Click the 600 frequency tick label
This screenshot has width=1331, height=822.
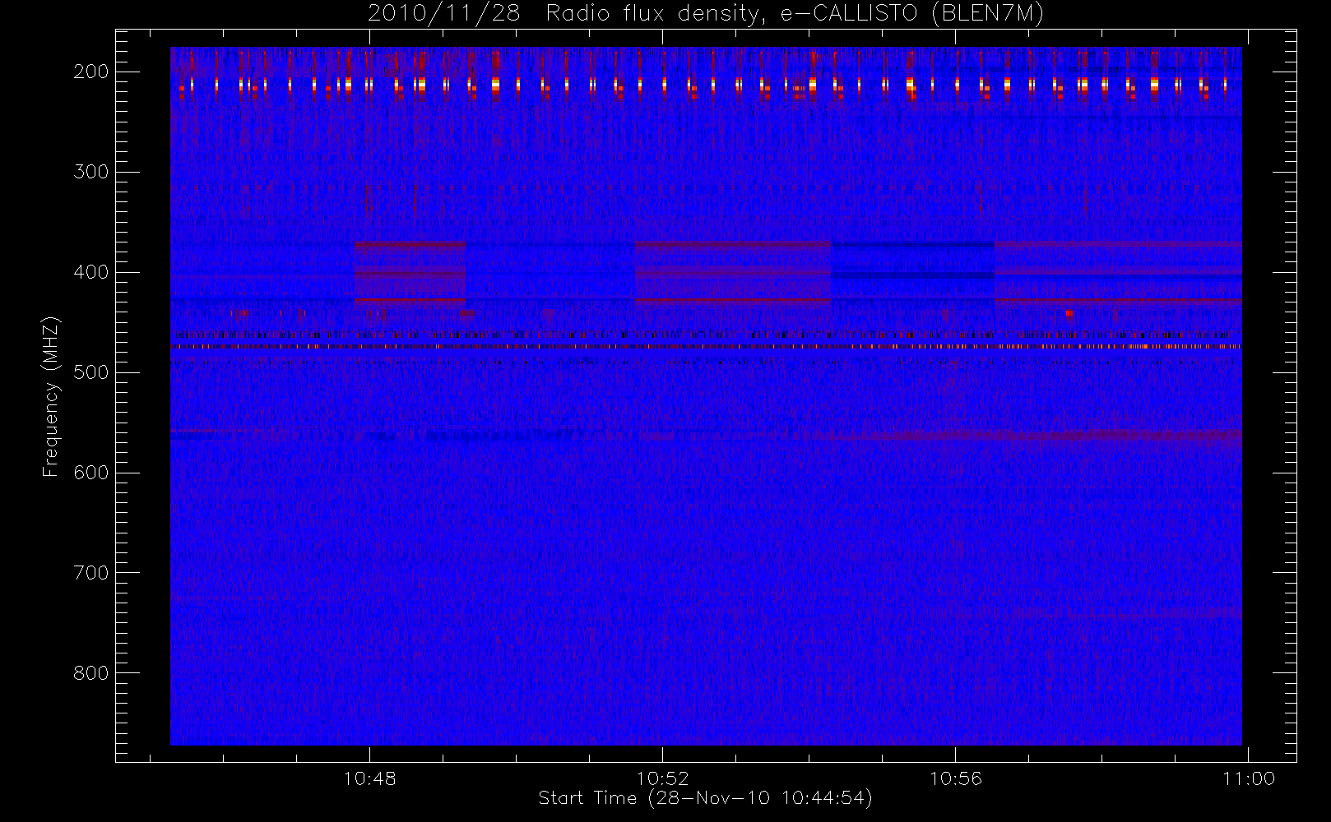(91, 473)
